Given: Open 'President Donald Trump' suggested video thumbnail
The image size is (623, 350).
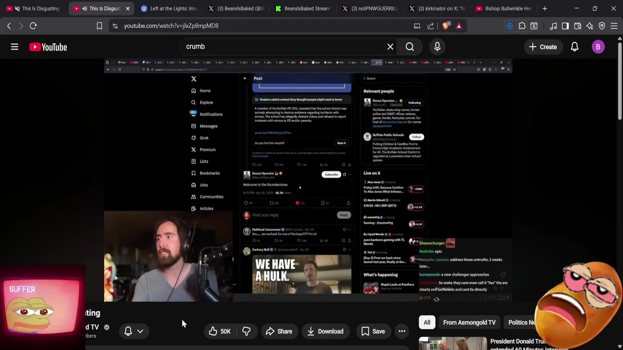Looking at the screenshot, I should [x=453, y=343].
